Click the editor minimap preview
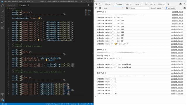Image resolution: width=187 pixels, height=105 pixels. tap(88, 12)
